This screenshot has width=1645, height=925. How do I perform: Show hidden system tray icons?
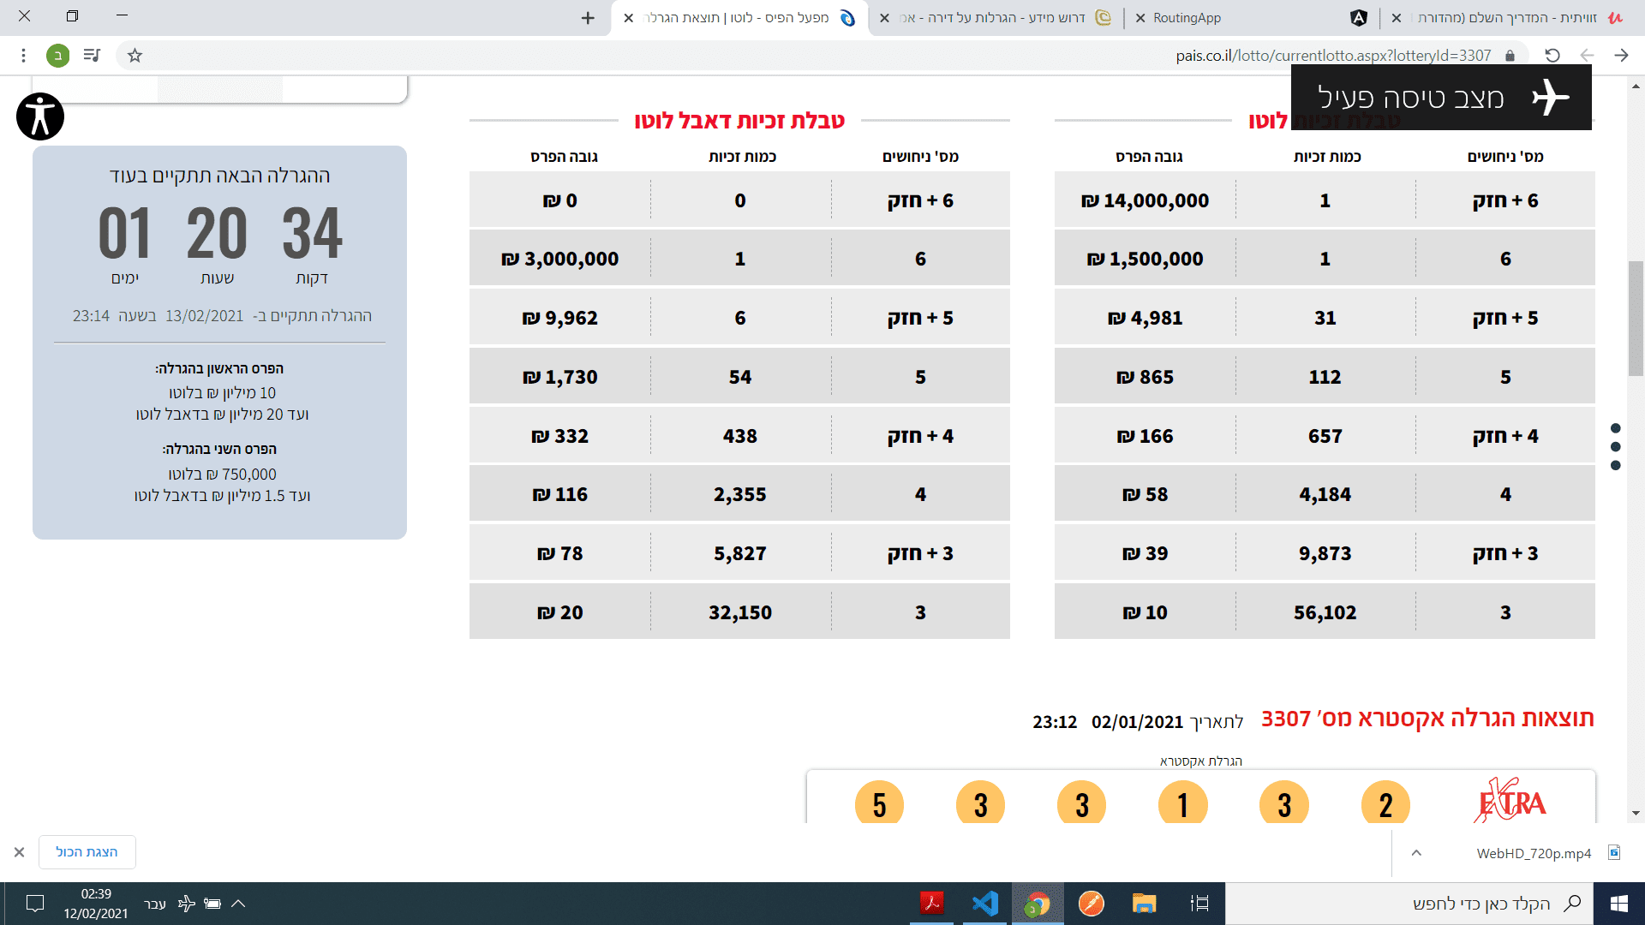click(x=238, y=904)
